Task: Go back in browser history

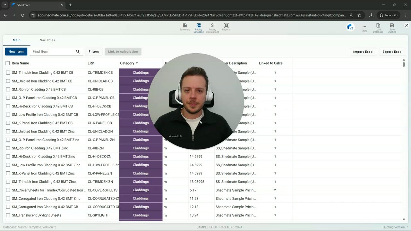Action: tap(5, 15)
